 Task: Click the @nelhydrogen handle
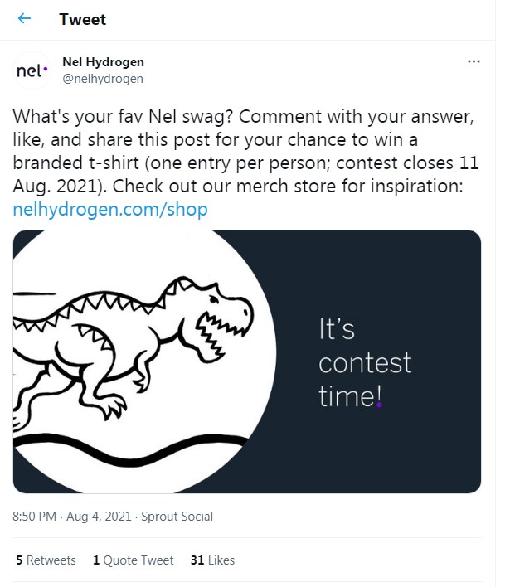click(103, 79)
